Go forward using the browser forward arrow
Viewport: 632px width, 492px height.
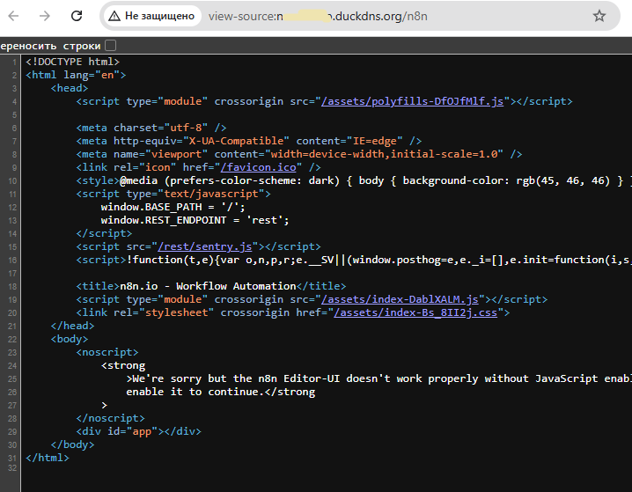pos(45,16)
